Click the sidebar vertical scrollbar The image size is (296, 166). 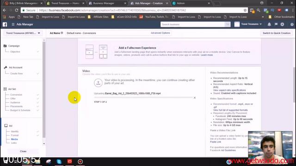pos(44,90)
